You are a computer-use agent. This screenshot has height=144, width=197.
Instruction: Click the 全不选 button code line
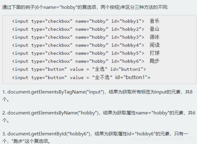pyautogui.click(x=81, y=77)
